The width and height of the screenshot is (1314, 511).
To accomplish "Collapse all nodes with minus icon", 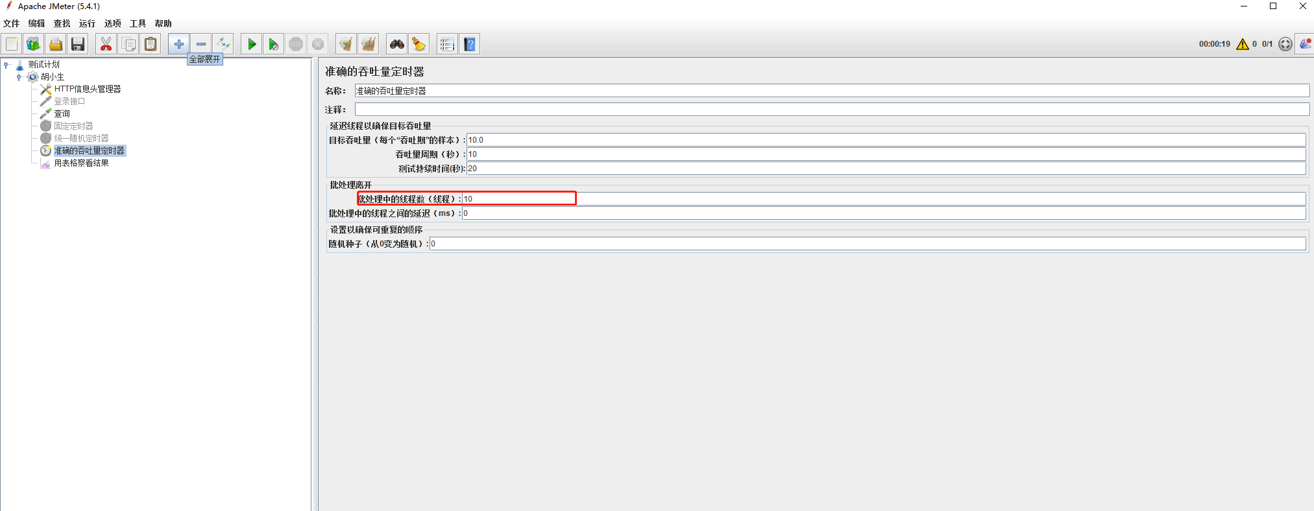I will pyautogui.click(x=201, y=44).
